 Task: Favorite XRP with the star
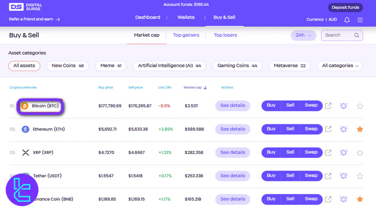point(360,153)
